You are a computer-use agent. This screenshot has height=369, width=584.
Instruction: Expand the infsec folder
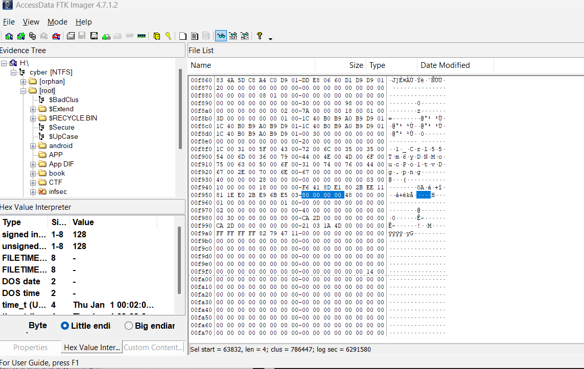click(33, 192)
